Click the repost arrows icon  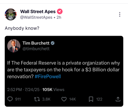[x=37, y=99]
